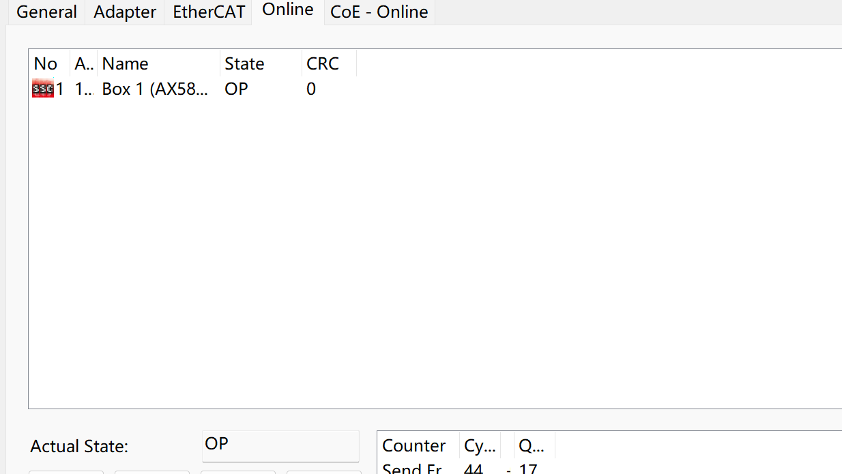Click the Queued column header
This screenshot has width=842, height=474.
533,445
